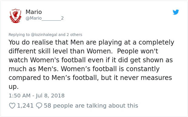Click the speech bubble reply icon
This screenshot has height=117, width=188.
pyautogui.click(x=39, y=106)
